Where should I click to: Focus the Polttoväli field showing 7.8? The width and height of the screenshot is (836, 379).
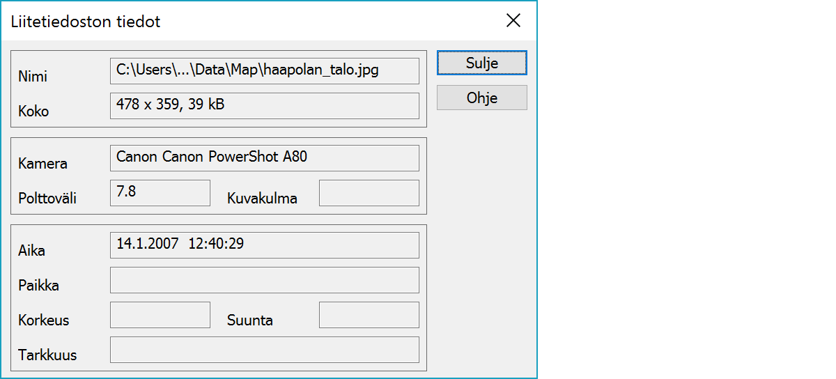[160, 193]
